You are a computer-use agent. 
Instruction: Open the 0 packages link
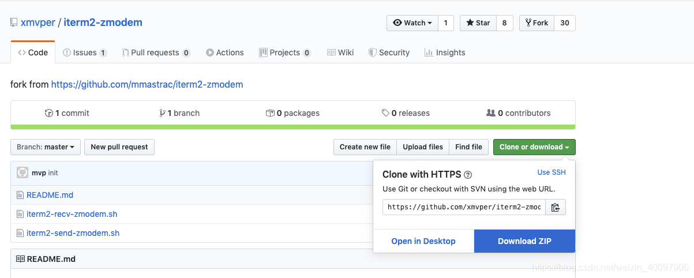(x=292, y=113)
